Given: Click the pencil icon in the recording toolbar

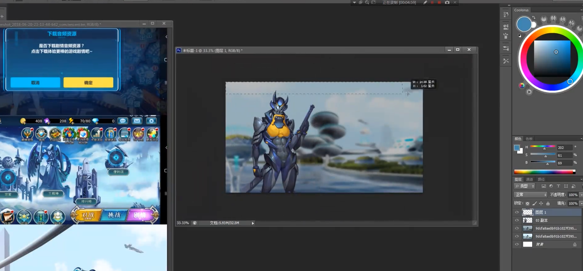Looking at the screenshot, I should point(426,2).
